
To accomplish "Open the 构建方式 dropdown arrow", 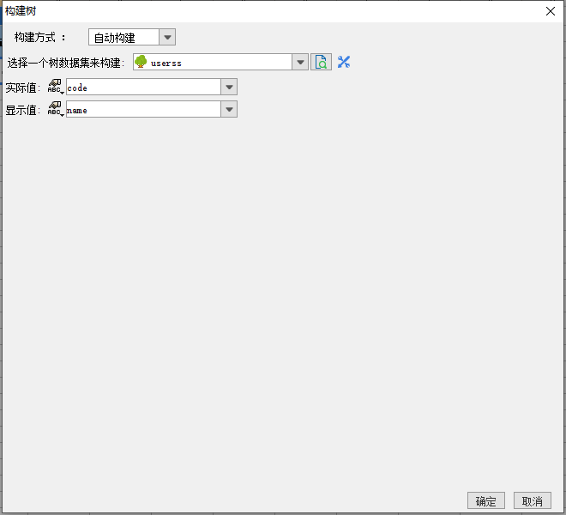I will click(167, 37).
